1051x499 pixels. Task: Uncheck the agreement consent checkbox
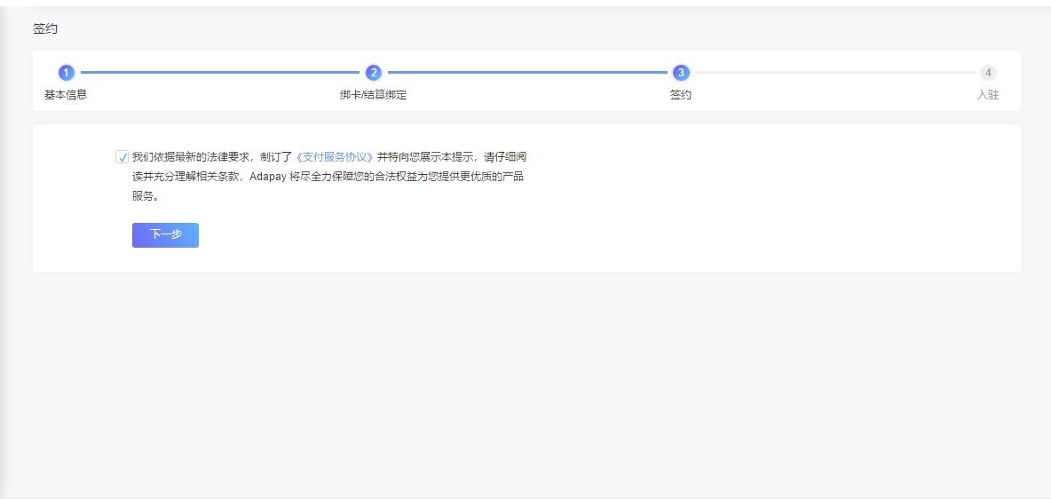122,158
